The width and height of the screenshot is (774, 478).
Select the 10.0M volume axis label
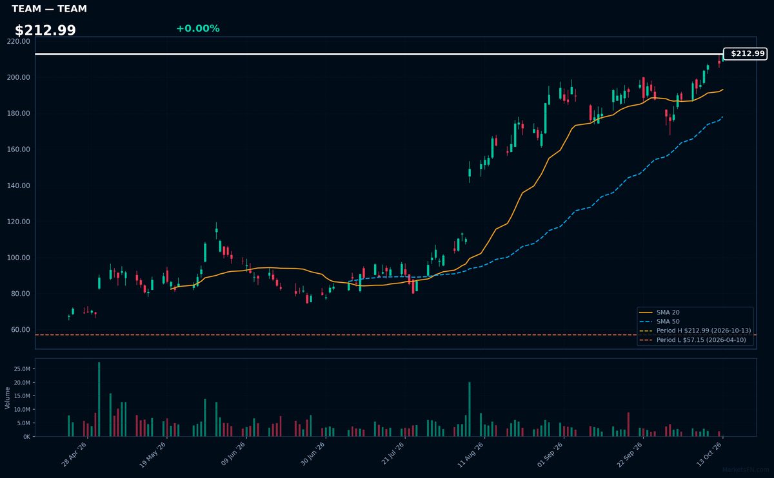pyautogui.click(x=22, y=410)
